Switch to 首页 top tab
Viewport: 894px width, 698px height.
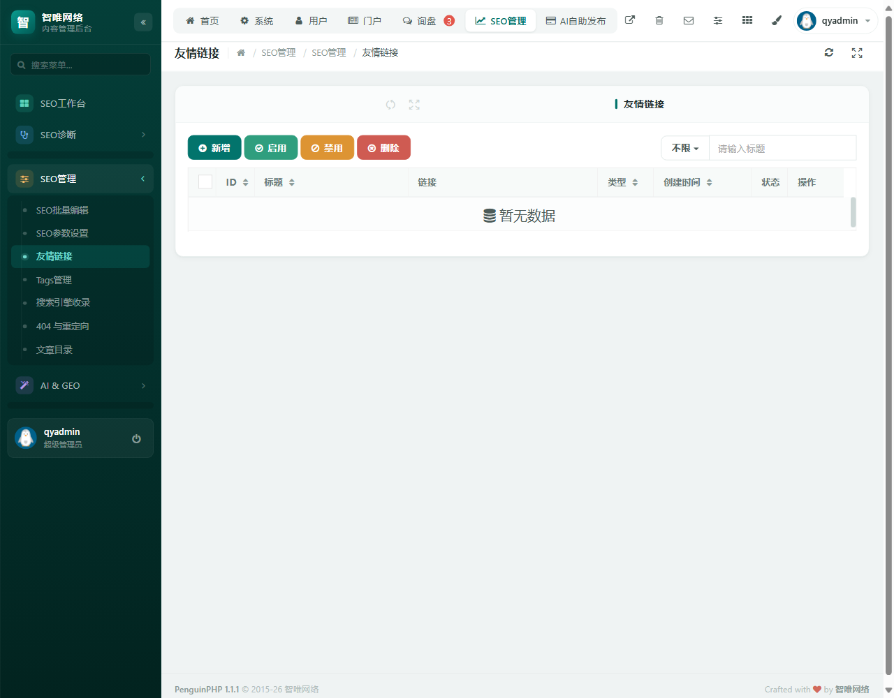(203, 21)
